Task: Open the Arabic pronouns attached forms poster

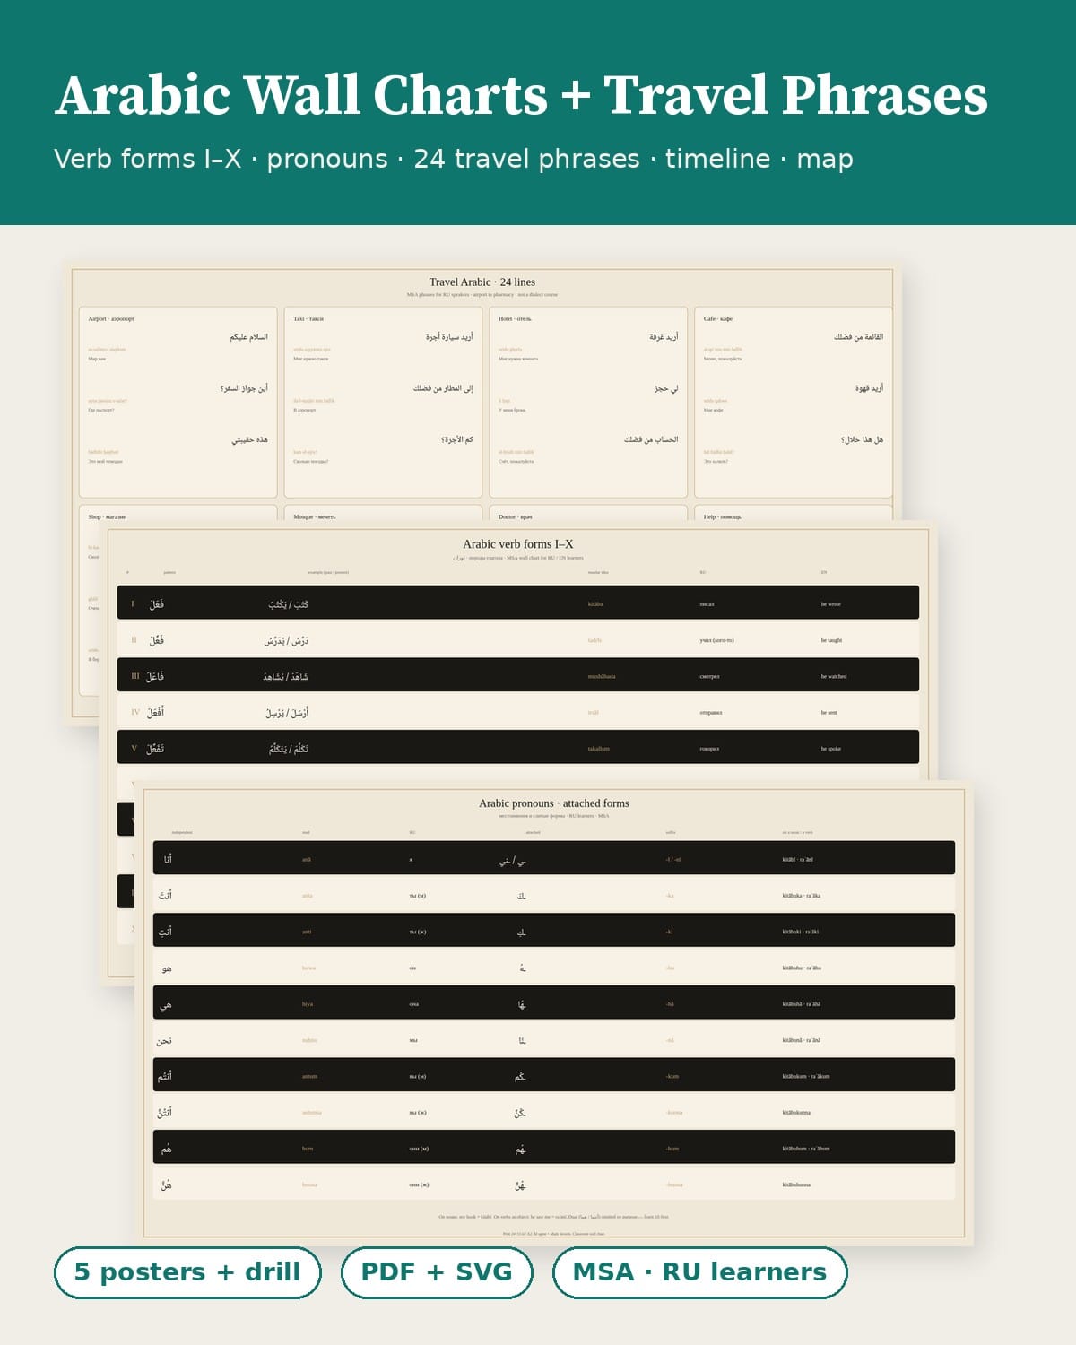Action: [x=554, y=1013]
